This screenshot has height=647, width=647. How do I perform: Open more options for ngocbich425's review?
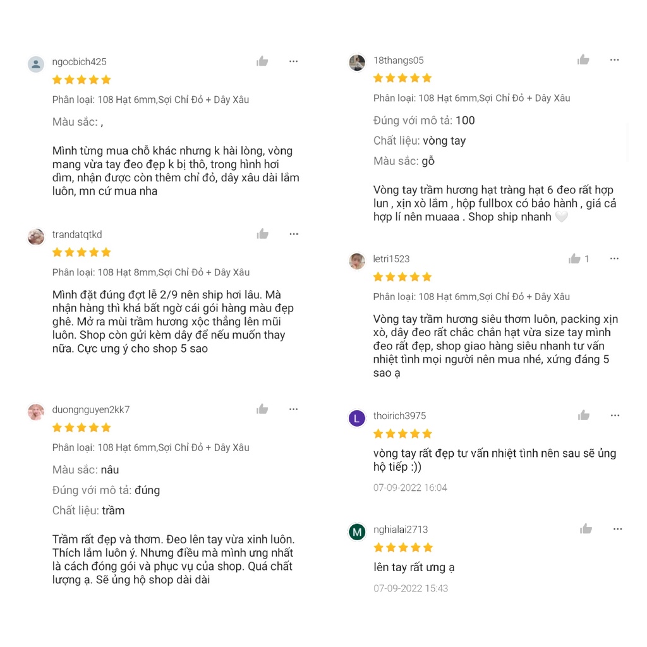294,61
